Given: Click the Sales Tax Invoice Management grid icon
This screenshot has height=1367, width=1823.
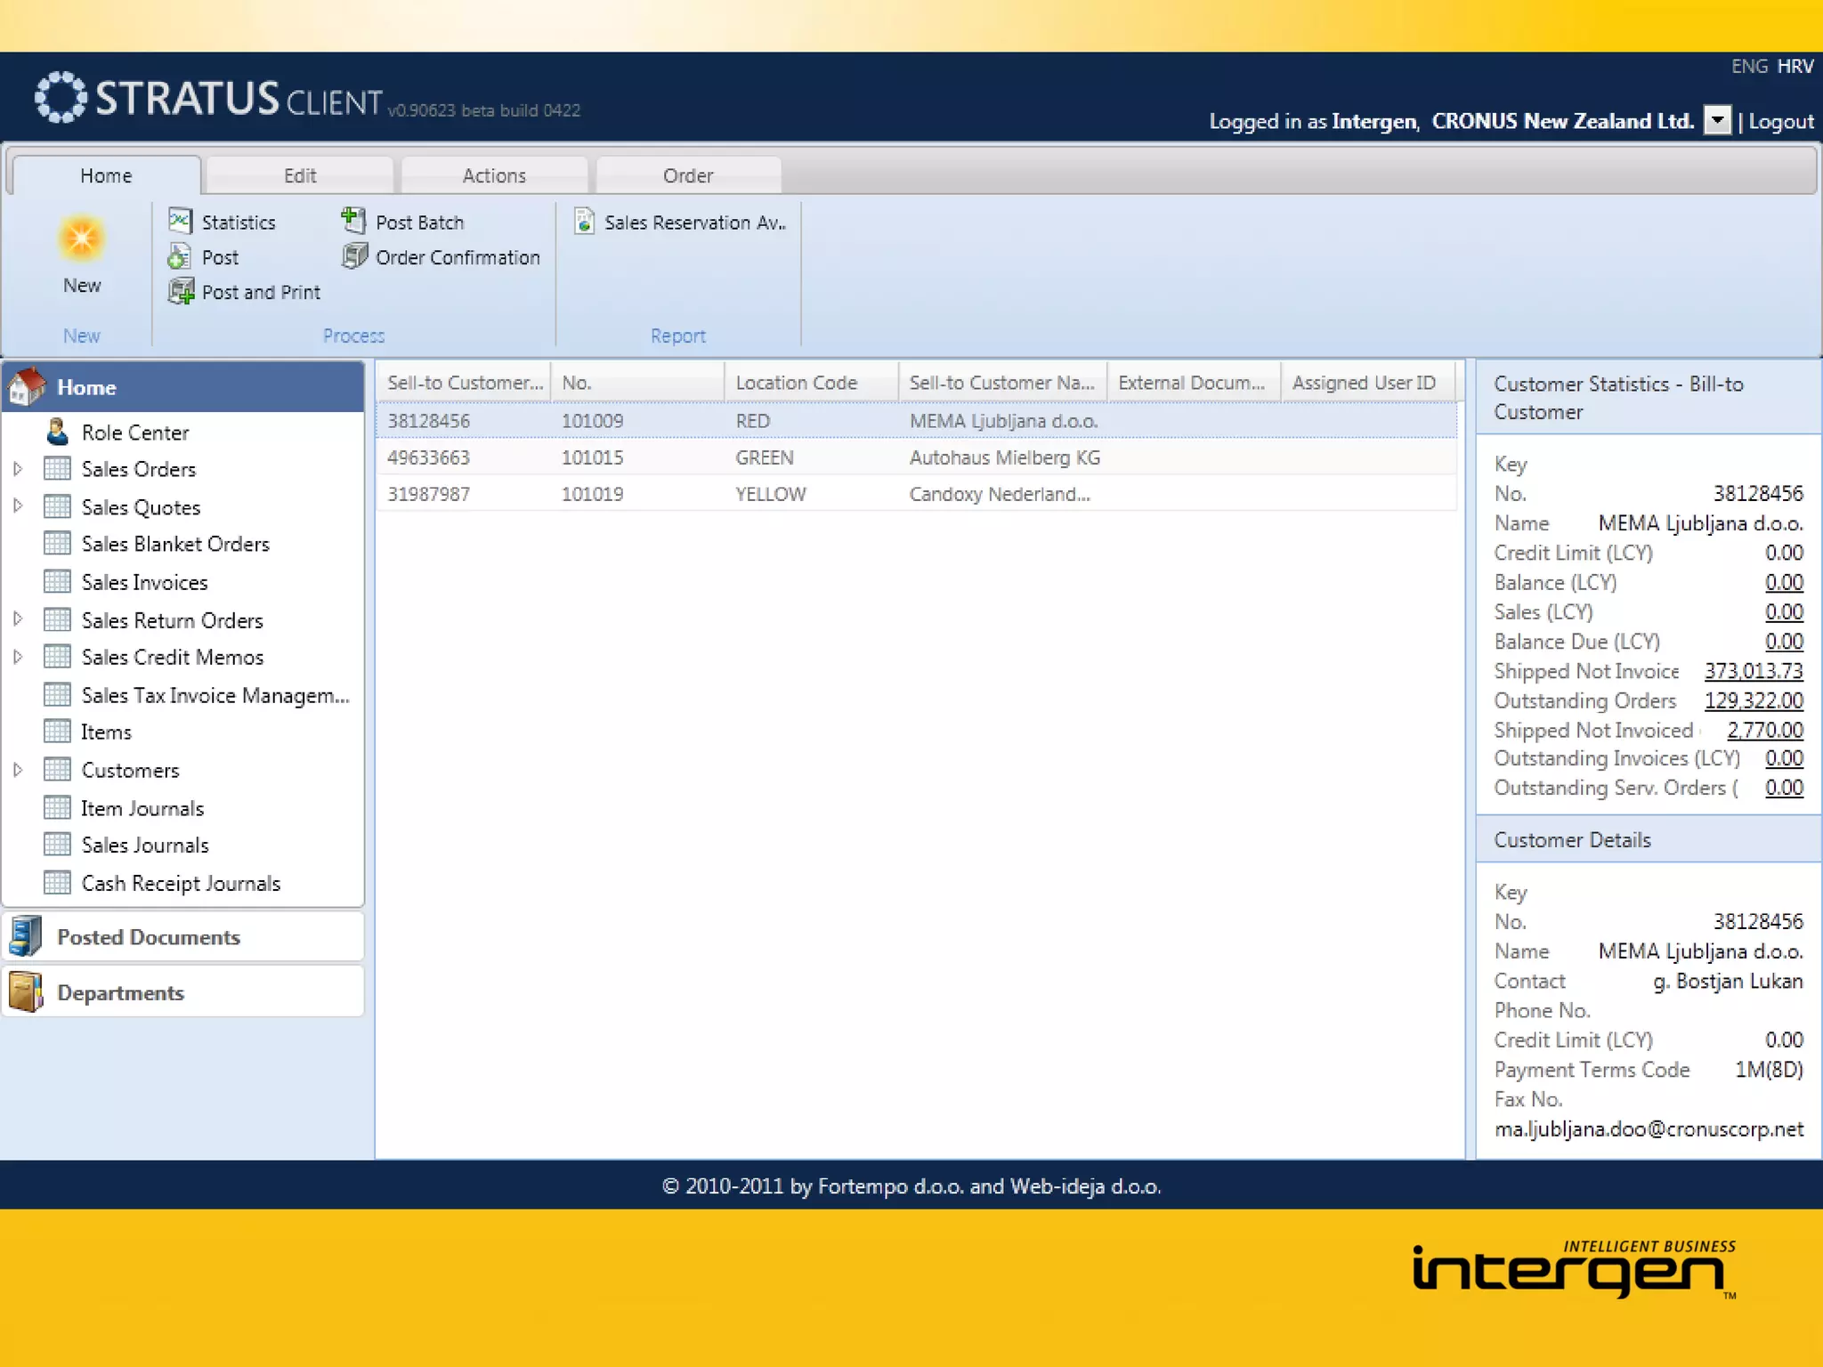Looking at the screenshot, I should tap(57, 694).
